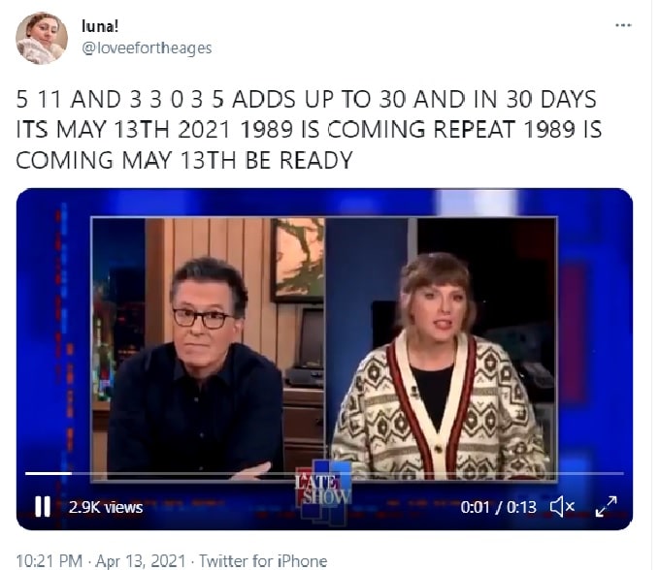Screen dimensions: 660x570
Task: Expand the video to fullscreen
Action: 607,507
